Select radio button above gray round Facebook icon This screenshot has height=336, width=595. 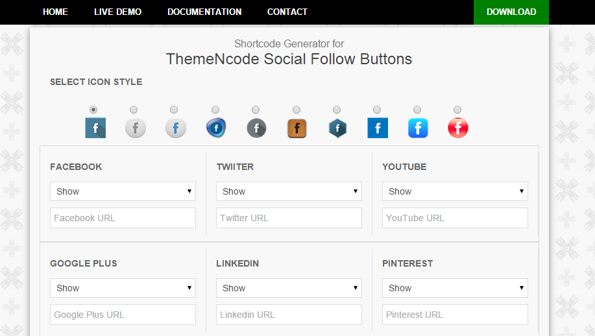click(134, 110)
